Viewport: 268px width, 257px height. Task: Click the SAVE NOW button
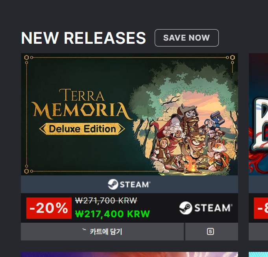(x=187, y=38)
